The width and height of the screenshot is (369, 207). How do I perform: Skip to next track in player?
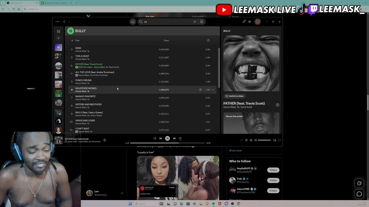174,139
